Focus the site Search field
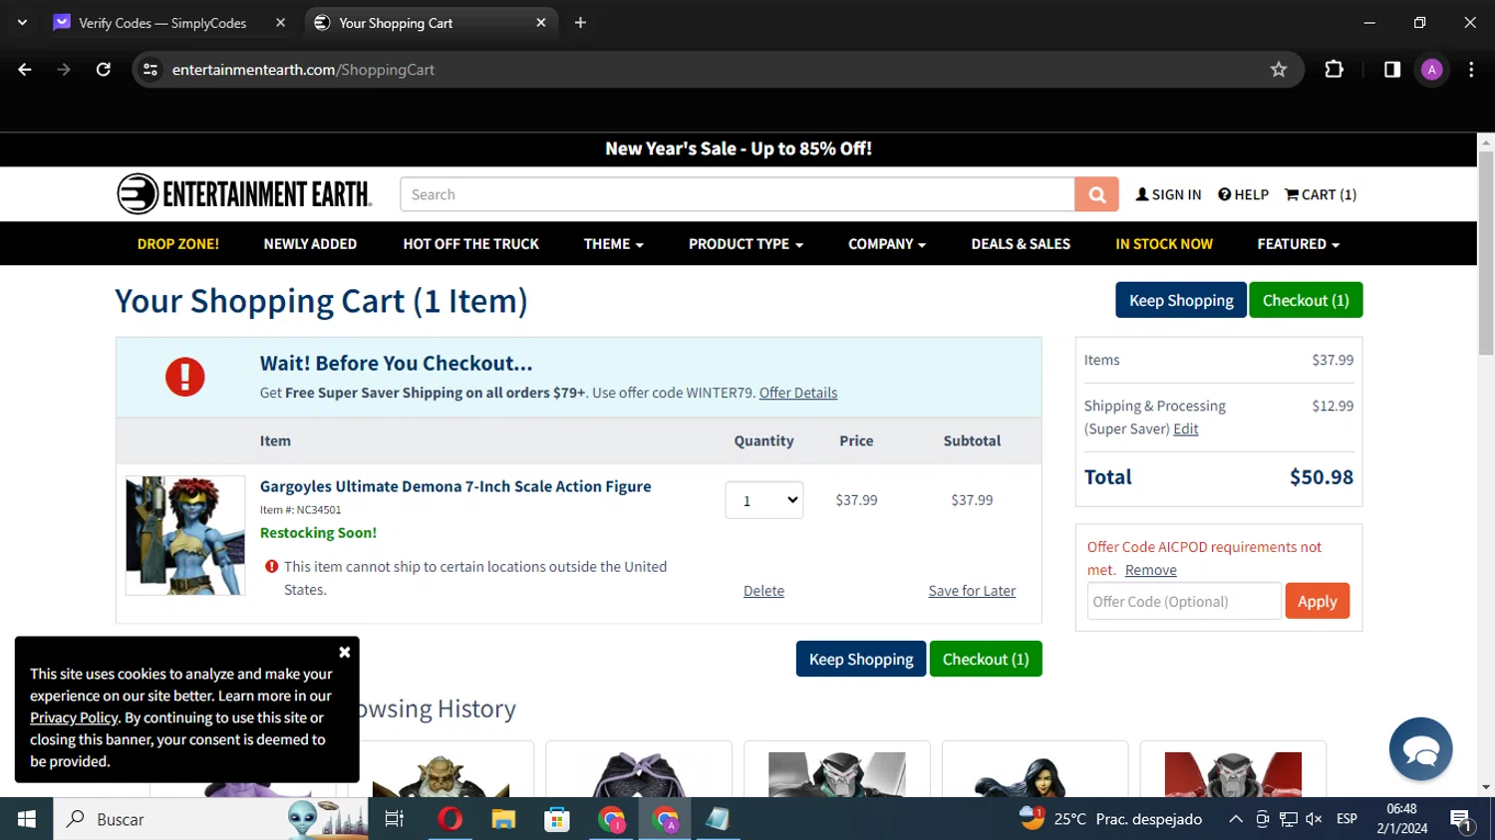The image size is (1495, 840). coord(738,194)
